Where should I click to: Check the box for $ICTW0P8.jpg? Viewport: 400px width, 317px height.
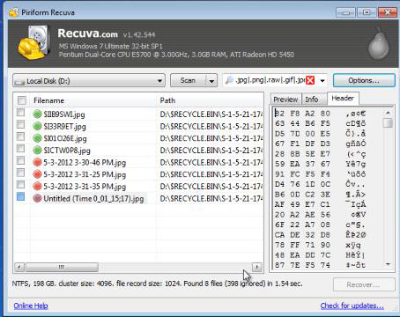20,149
